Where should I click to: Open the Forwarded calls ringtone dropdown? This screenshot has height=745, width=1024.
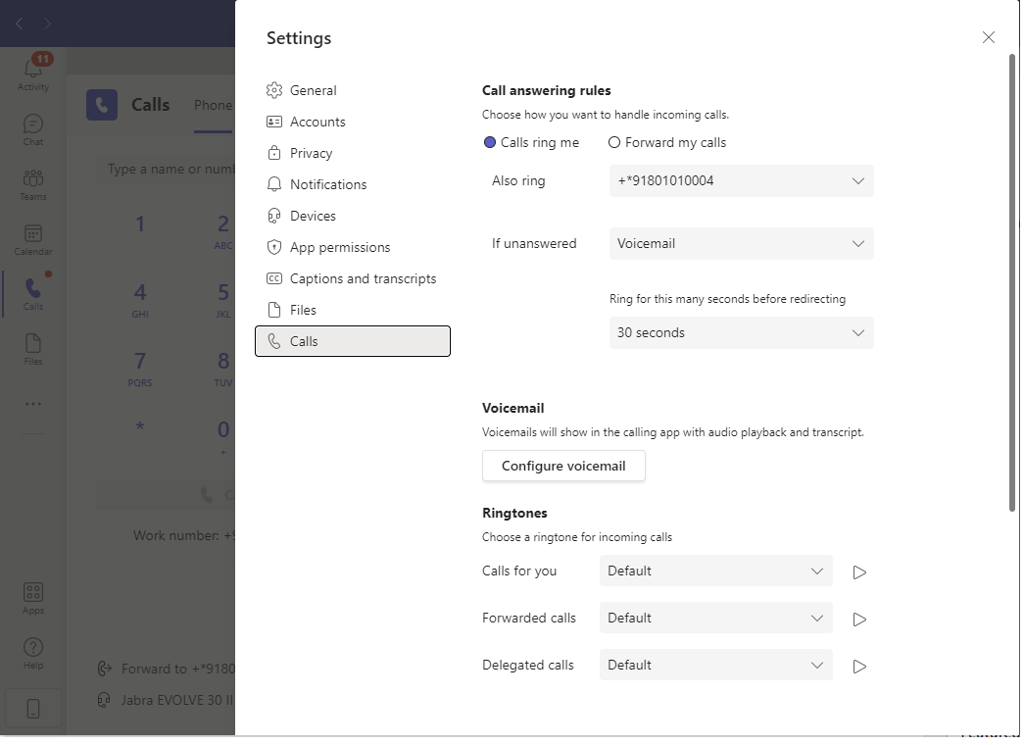[x=715, y=619]
